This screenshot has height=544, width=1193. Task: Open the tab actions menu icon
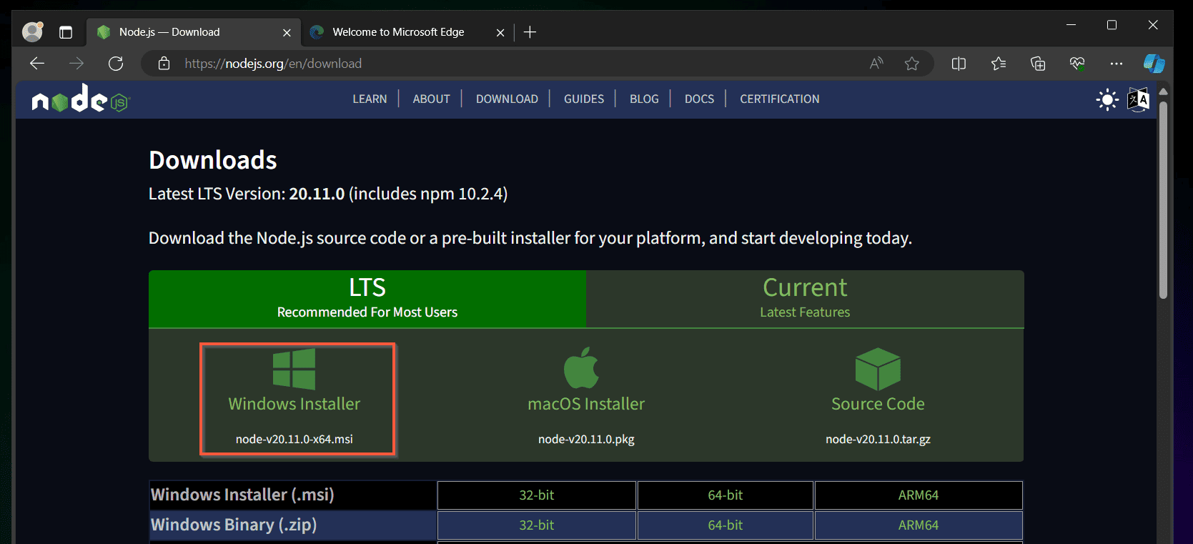pyautogui.click(x=66, y=32)
